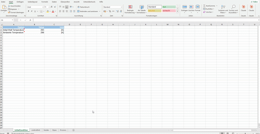Add a decimal place
The width and height of the screenshot is (260, 134).
click(x=117, y=11)
